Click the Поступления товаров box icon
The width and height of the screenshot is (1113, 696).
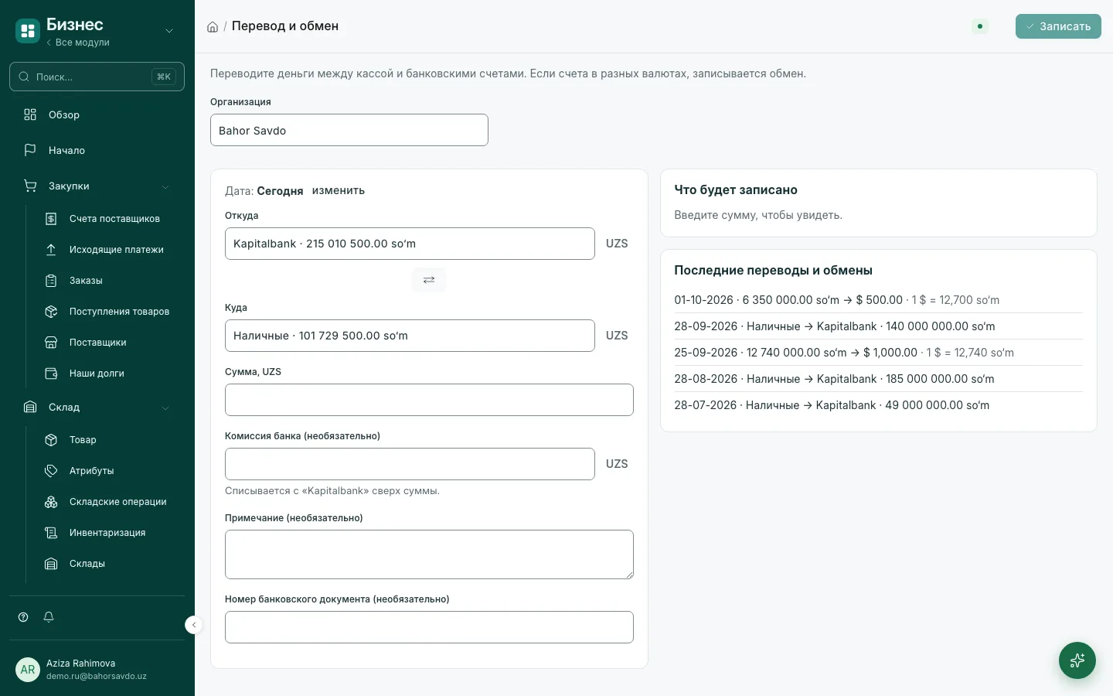point(51,312)
